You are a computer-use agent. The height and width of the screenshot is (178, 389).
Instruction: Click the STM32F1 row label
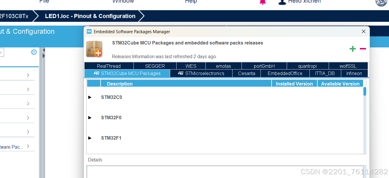click(x=111, y=138)
